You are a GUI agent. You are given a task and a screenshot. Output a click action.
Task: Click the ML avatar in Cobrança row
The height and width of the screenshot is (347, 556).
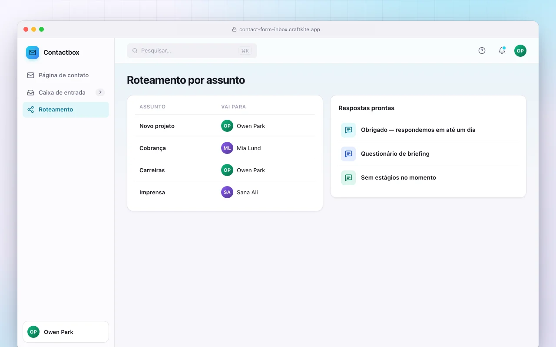(227, 148)
